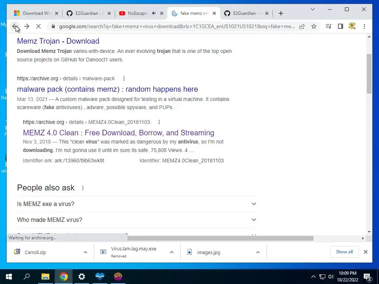Open Windows taskbar search
The image size is (379, 284).
point(27,277)
